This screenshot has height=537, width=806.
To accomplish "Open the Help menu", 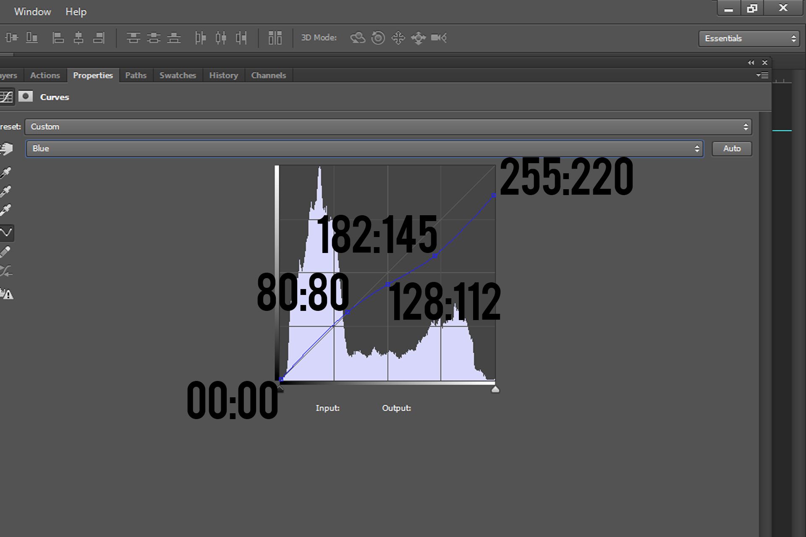I will (76, 12).
